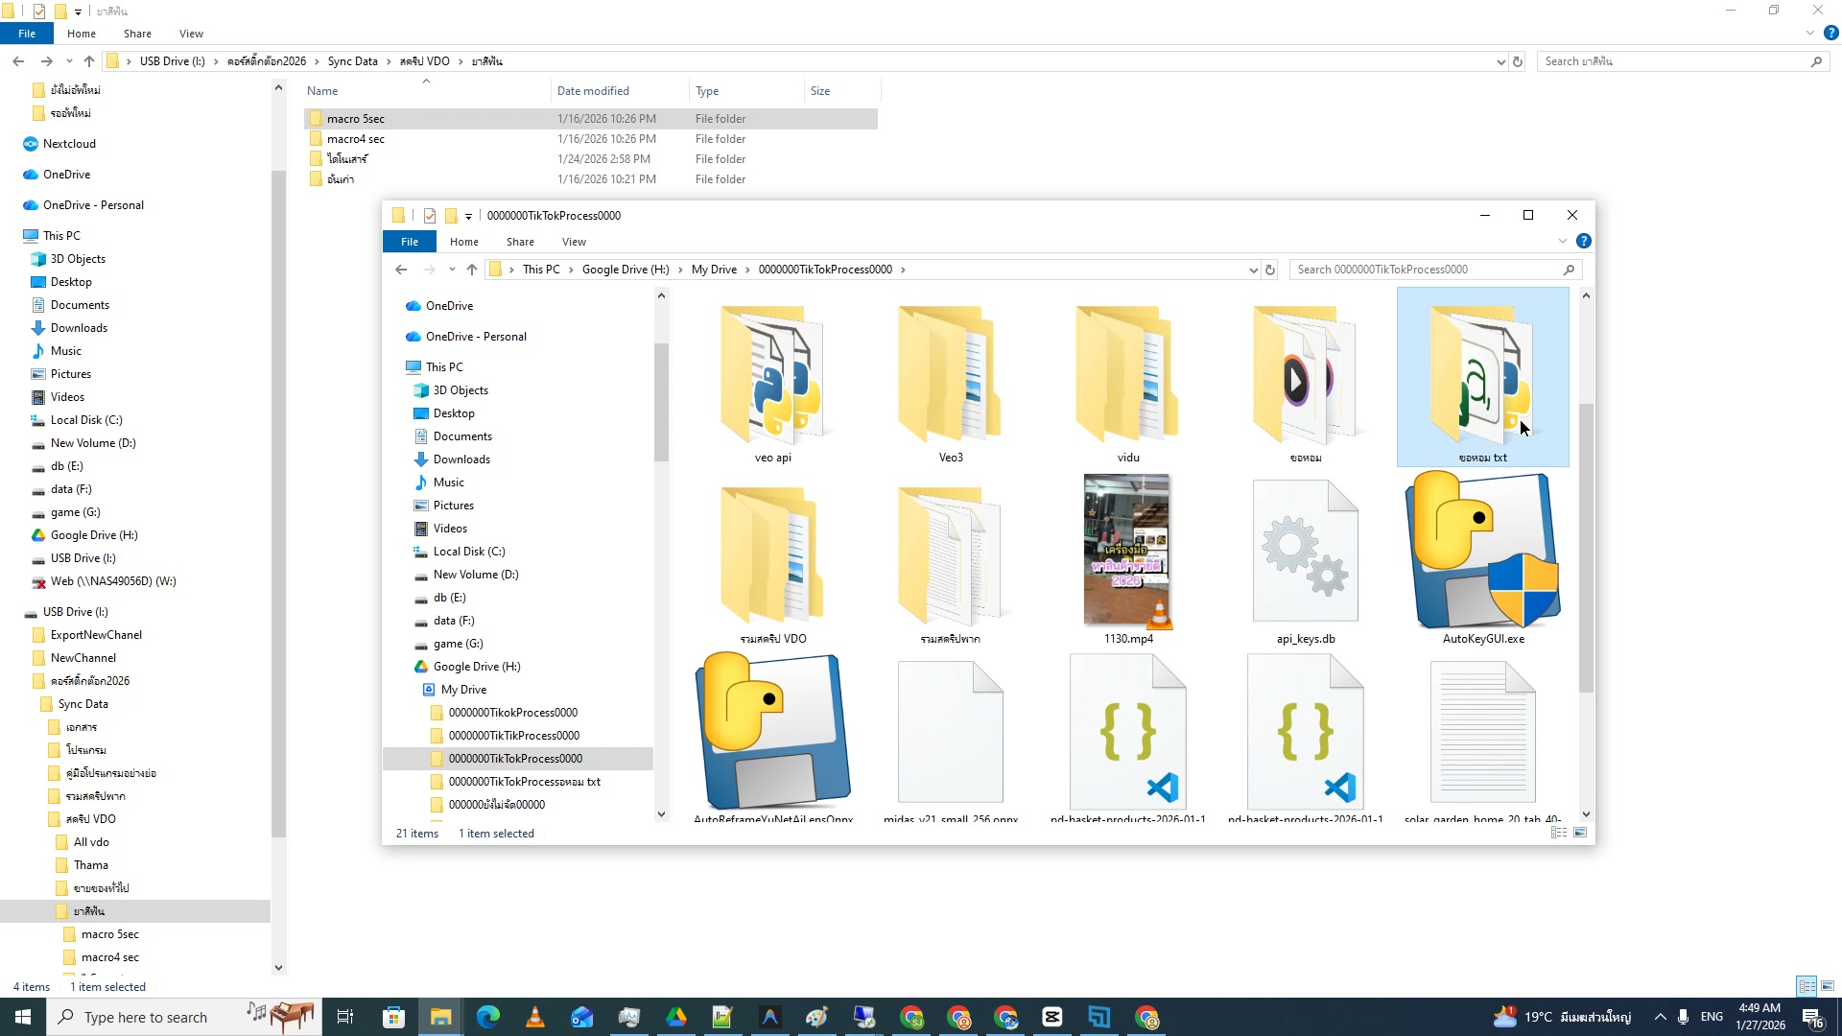Open the 1130.mp4 video thumbnail
Viewport: 1842px width, 1036px height.
(1127, 552)
